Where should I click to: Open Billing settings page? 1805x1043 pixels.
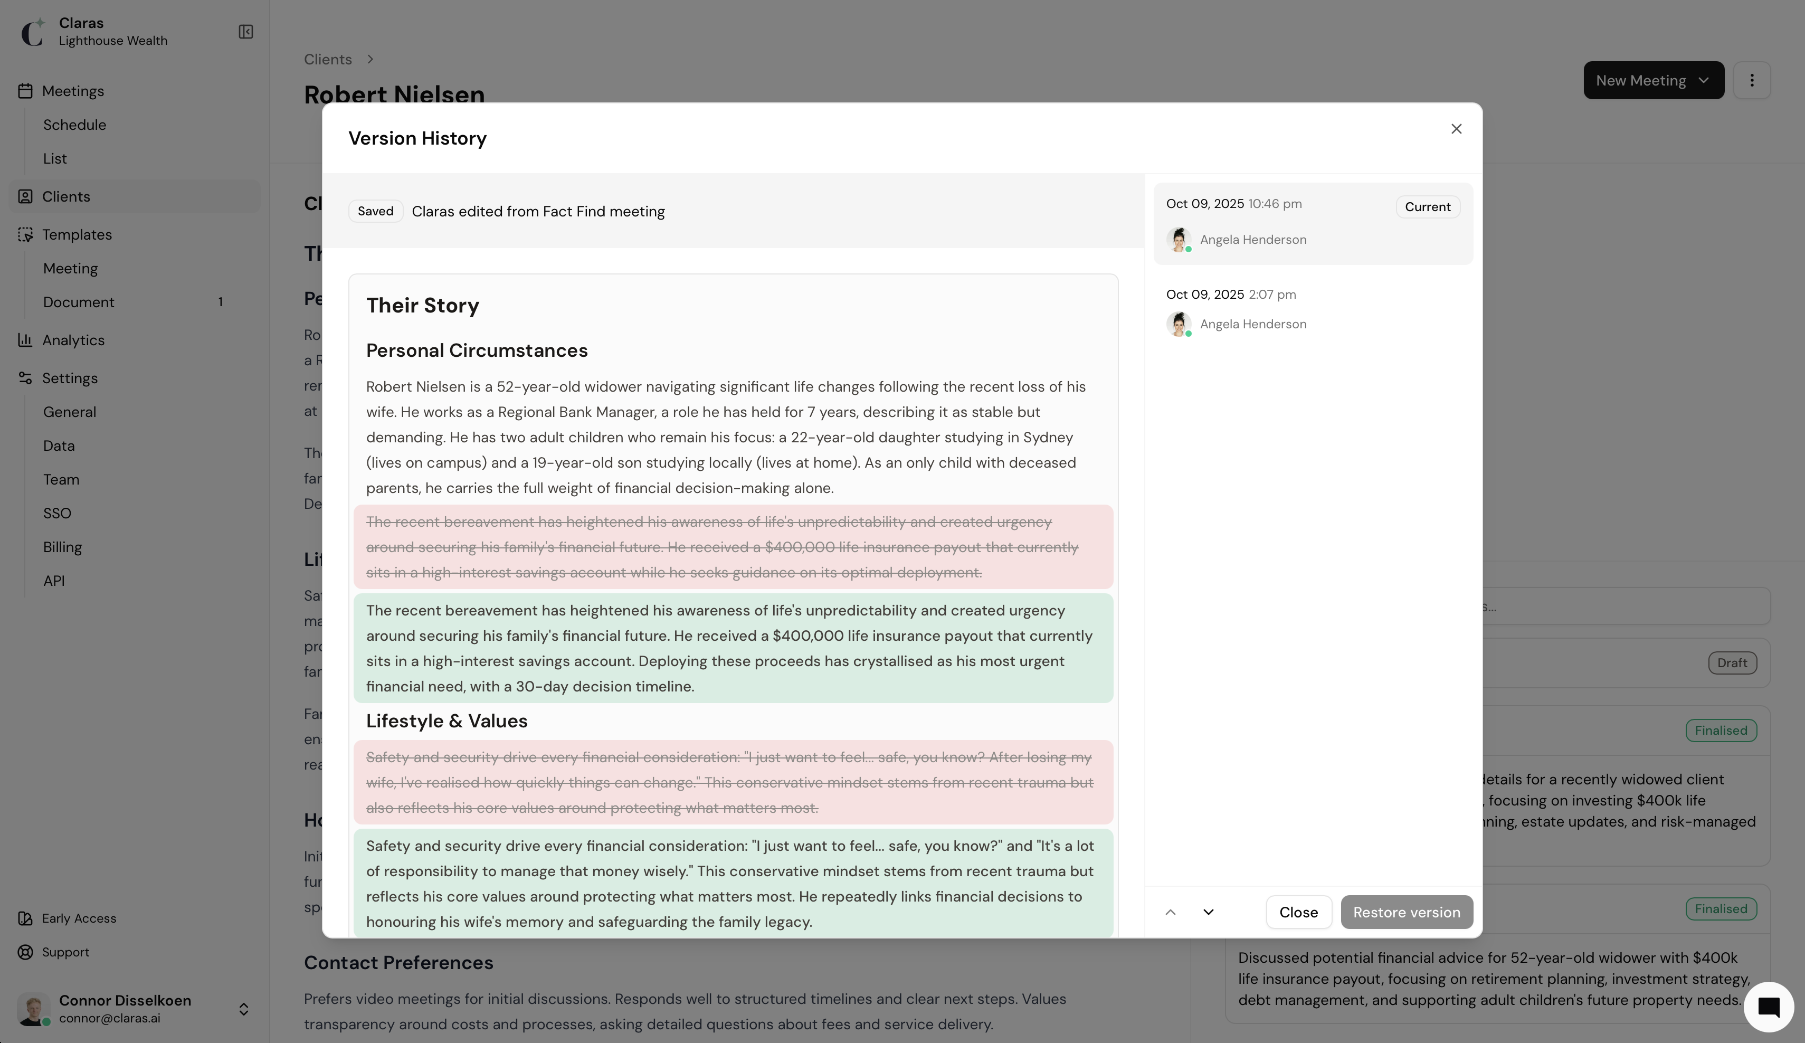click(62, 547)
